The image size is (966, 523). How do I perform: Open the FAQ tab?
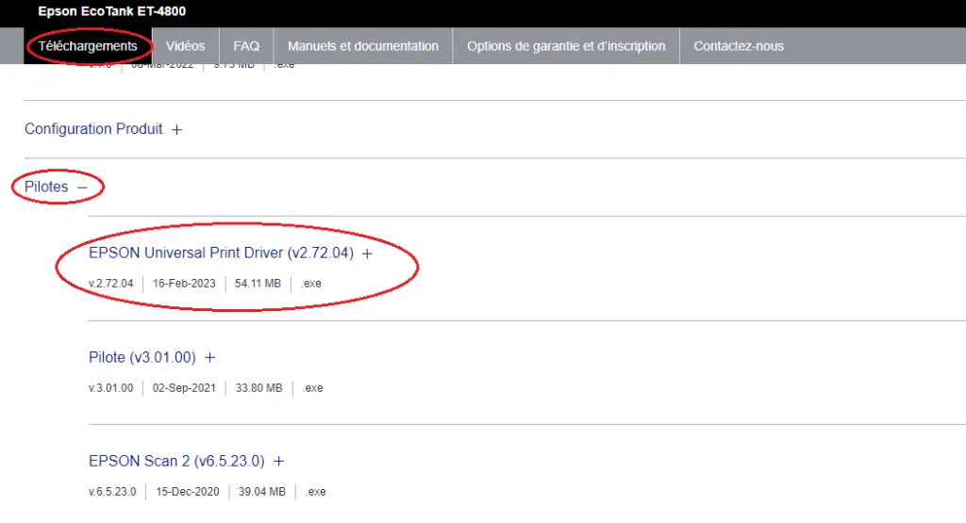click(246, 46)
